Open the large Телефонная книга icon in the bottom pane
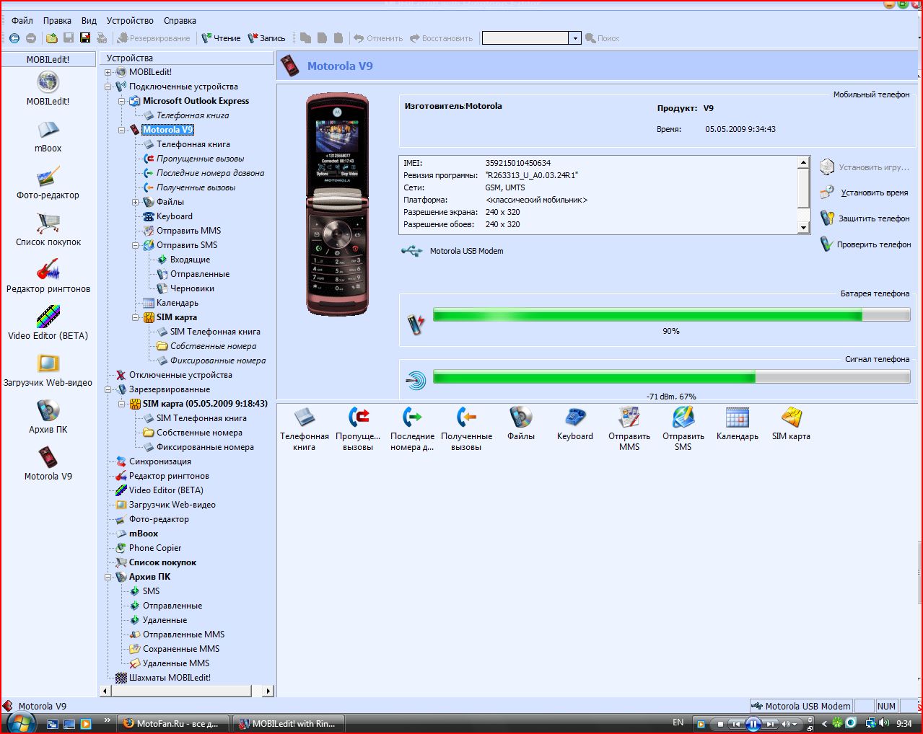This screenshot has width=923, height=734. 305,417
